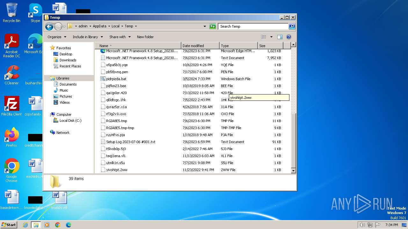This screenshot has height=229, width=408.
Task: Sort by Date modified column header
Action: click(200, 46)
